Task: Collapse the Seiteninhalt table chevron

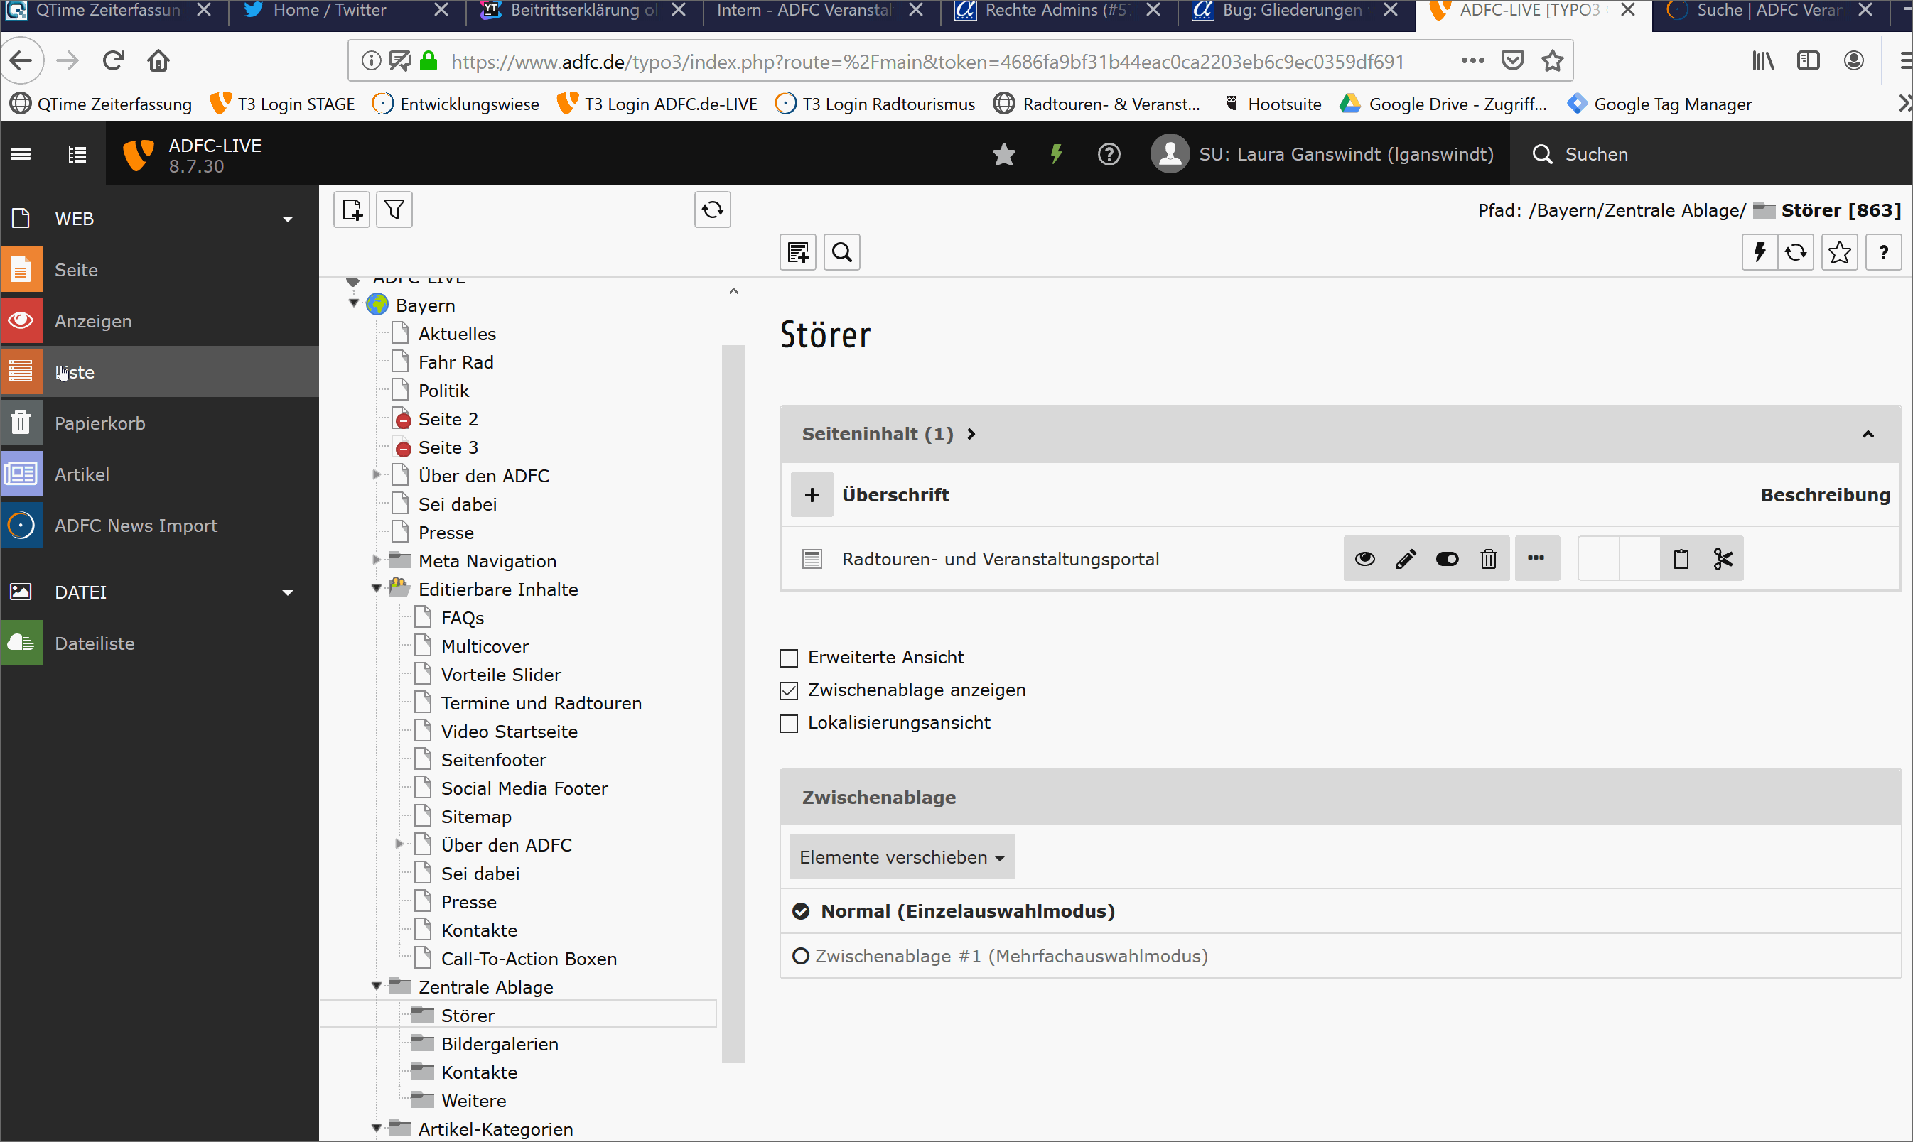Action: (1868, 434)
